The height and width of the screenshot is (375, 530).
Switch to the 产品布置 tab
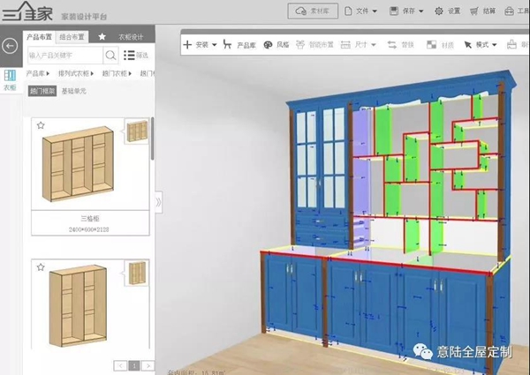pos(39,37)
